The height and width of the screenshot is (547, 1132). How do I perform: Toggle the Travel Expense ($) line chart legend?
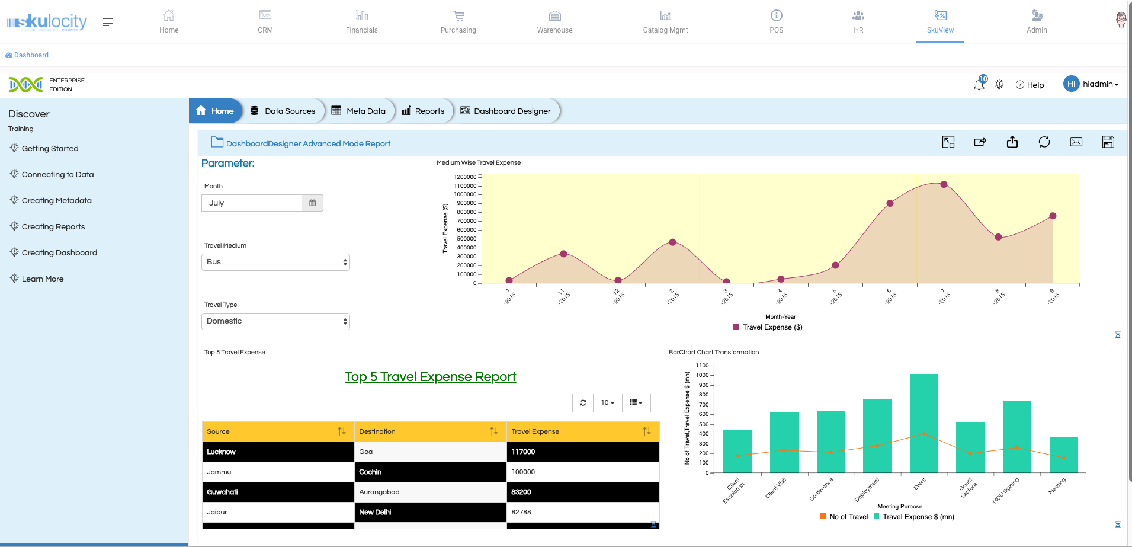pos(767,327)
